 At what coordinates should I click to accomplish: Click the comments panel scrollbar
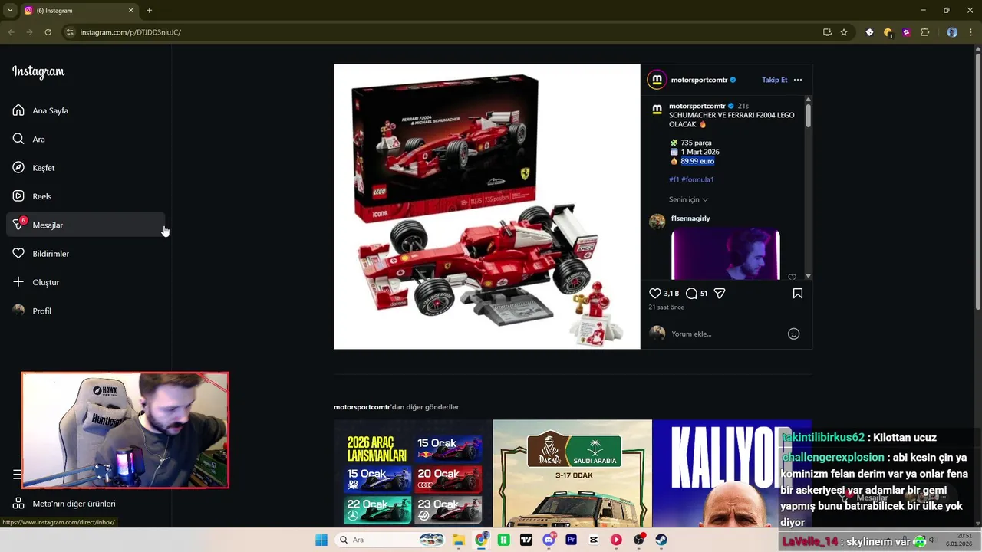[x=808, y=116]
